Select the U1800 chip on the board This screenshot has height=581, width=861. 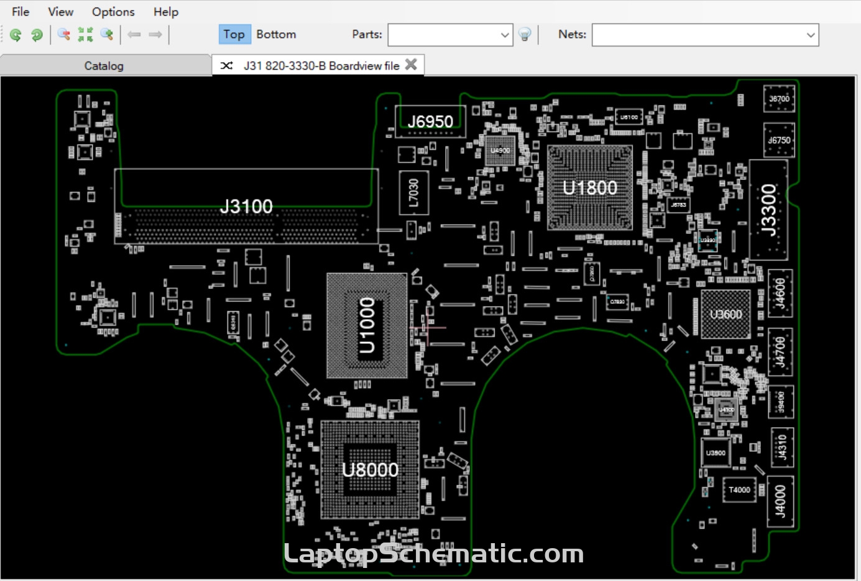[x=590, y=188]
